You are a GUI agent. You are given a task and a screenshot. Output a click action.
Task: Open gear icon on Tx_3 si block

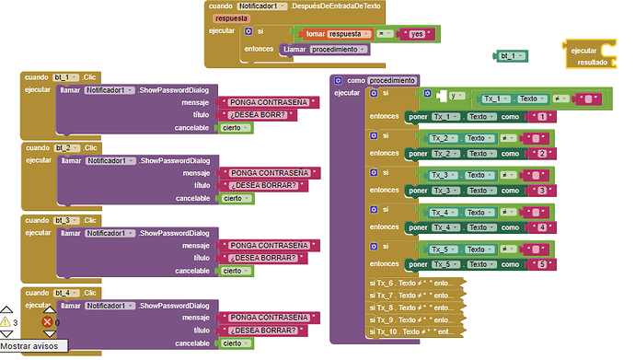coord(374,172)
